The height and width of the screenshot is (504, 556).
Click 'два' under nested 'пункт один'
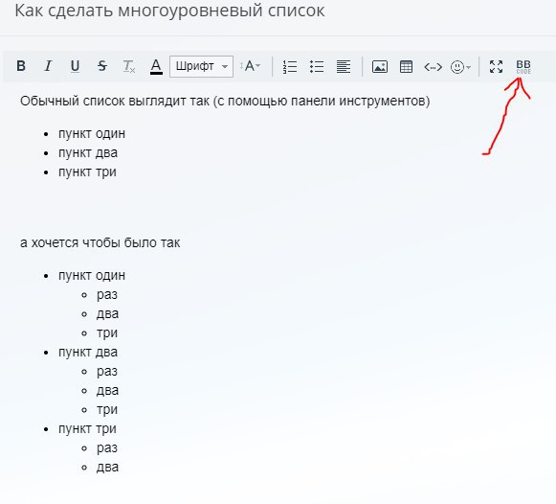[107, 313]
